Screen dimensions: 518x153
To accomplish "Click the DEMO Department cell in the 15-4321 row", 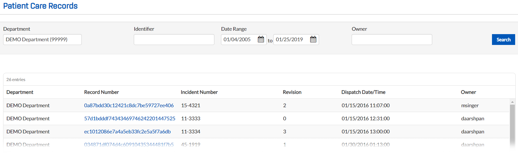I will 28,106.
